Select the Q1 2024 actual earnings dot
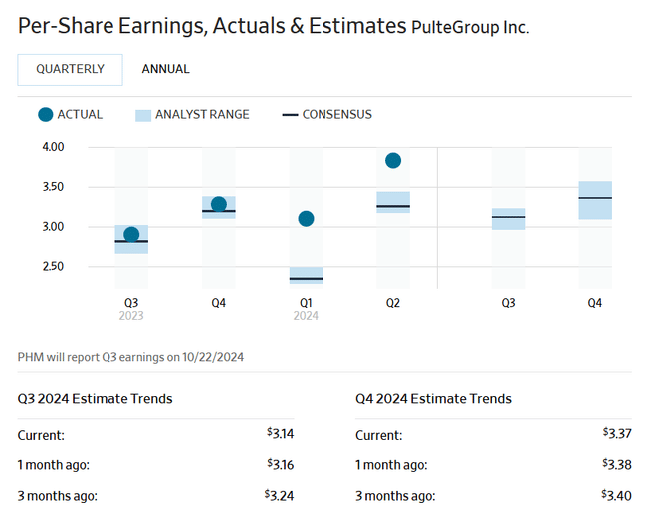Image resolution: width=647 pixels, height=517 pixels. [306, 219]
